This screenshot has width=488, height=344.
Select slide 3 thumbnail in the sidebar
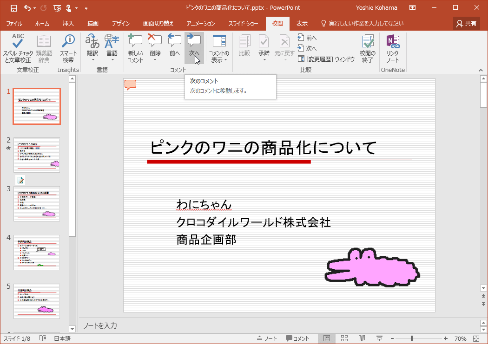(x=37, y=203)
